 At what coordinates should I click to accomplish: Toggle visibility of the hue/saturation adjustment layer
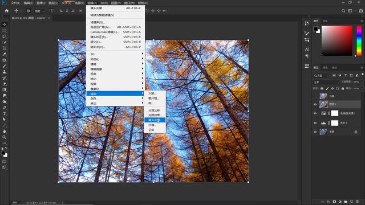tap(315, 113)
